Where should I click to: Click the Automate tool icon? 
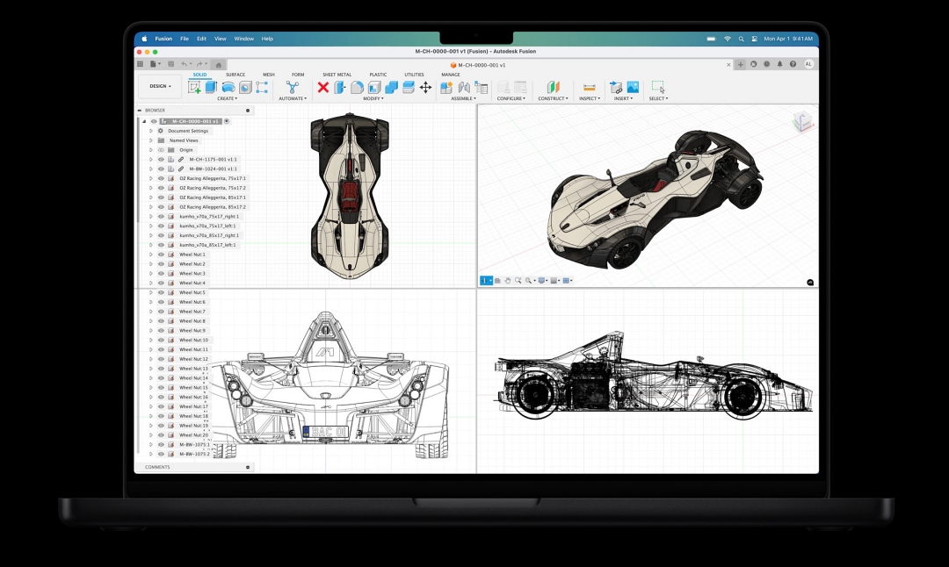tap(293, 88)
